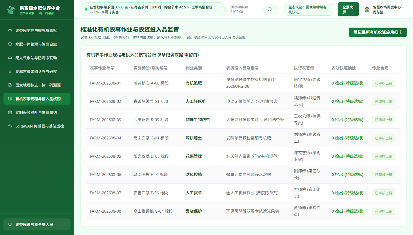Click 已审核上链 tag for FARM-202608-03
This screenshot has height=235, width=413.
coord(383,120)
